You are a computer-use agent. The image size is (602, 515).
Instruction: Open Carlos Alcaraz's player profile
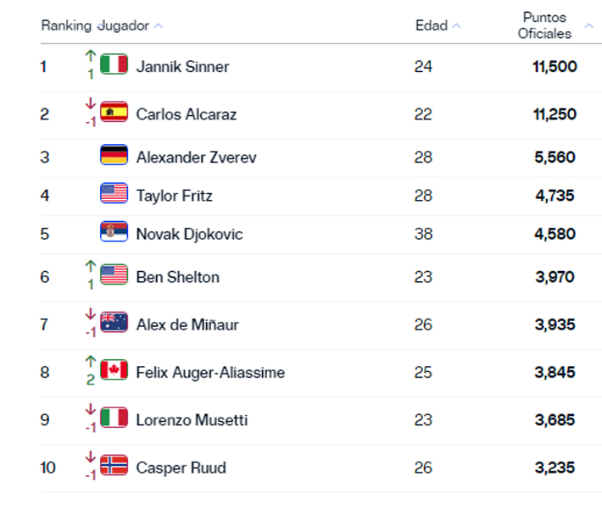click(186, 114)
